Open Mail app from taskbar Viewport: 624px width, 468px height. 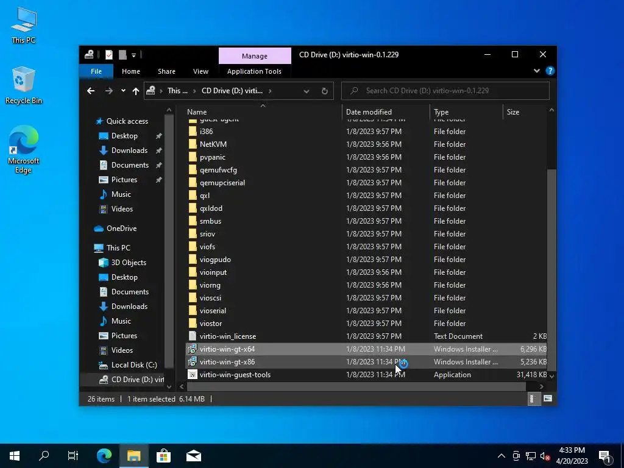point(193,456)
